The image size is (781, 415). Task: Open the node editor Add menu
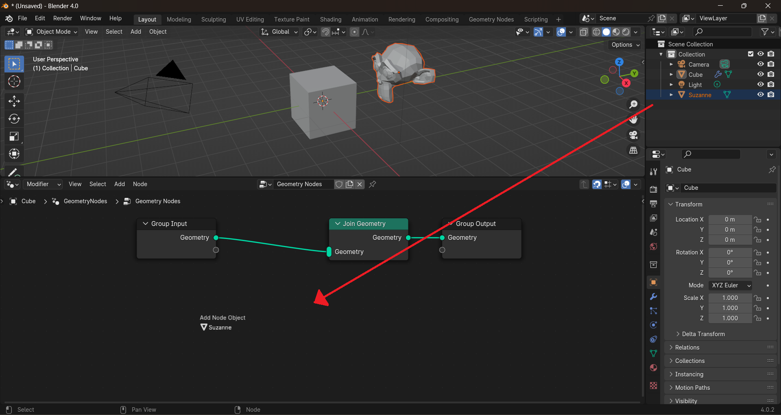coord(120,184)
